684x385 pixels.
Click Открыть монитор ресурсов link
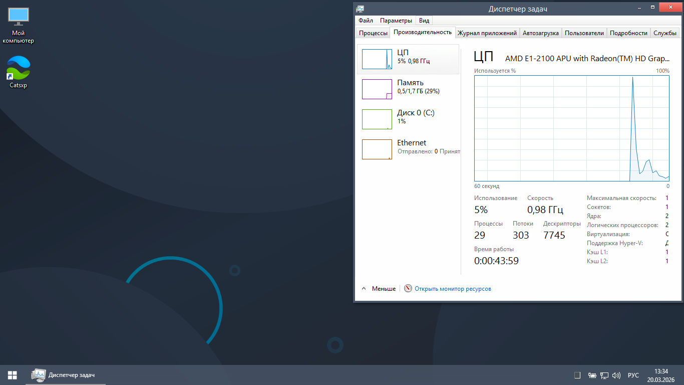tap(453, 289)
